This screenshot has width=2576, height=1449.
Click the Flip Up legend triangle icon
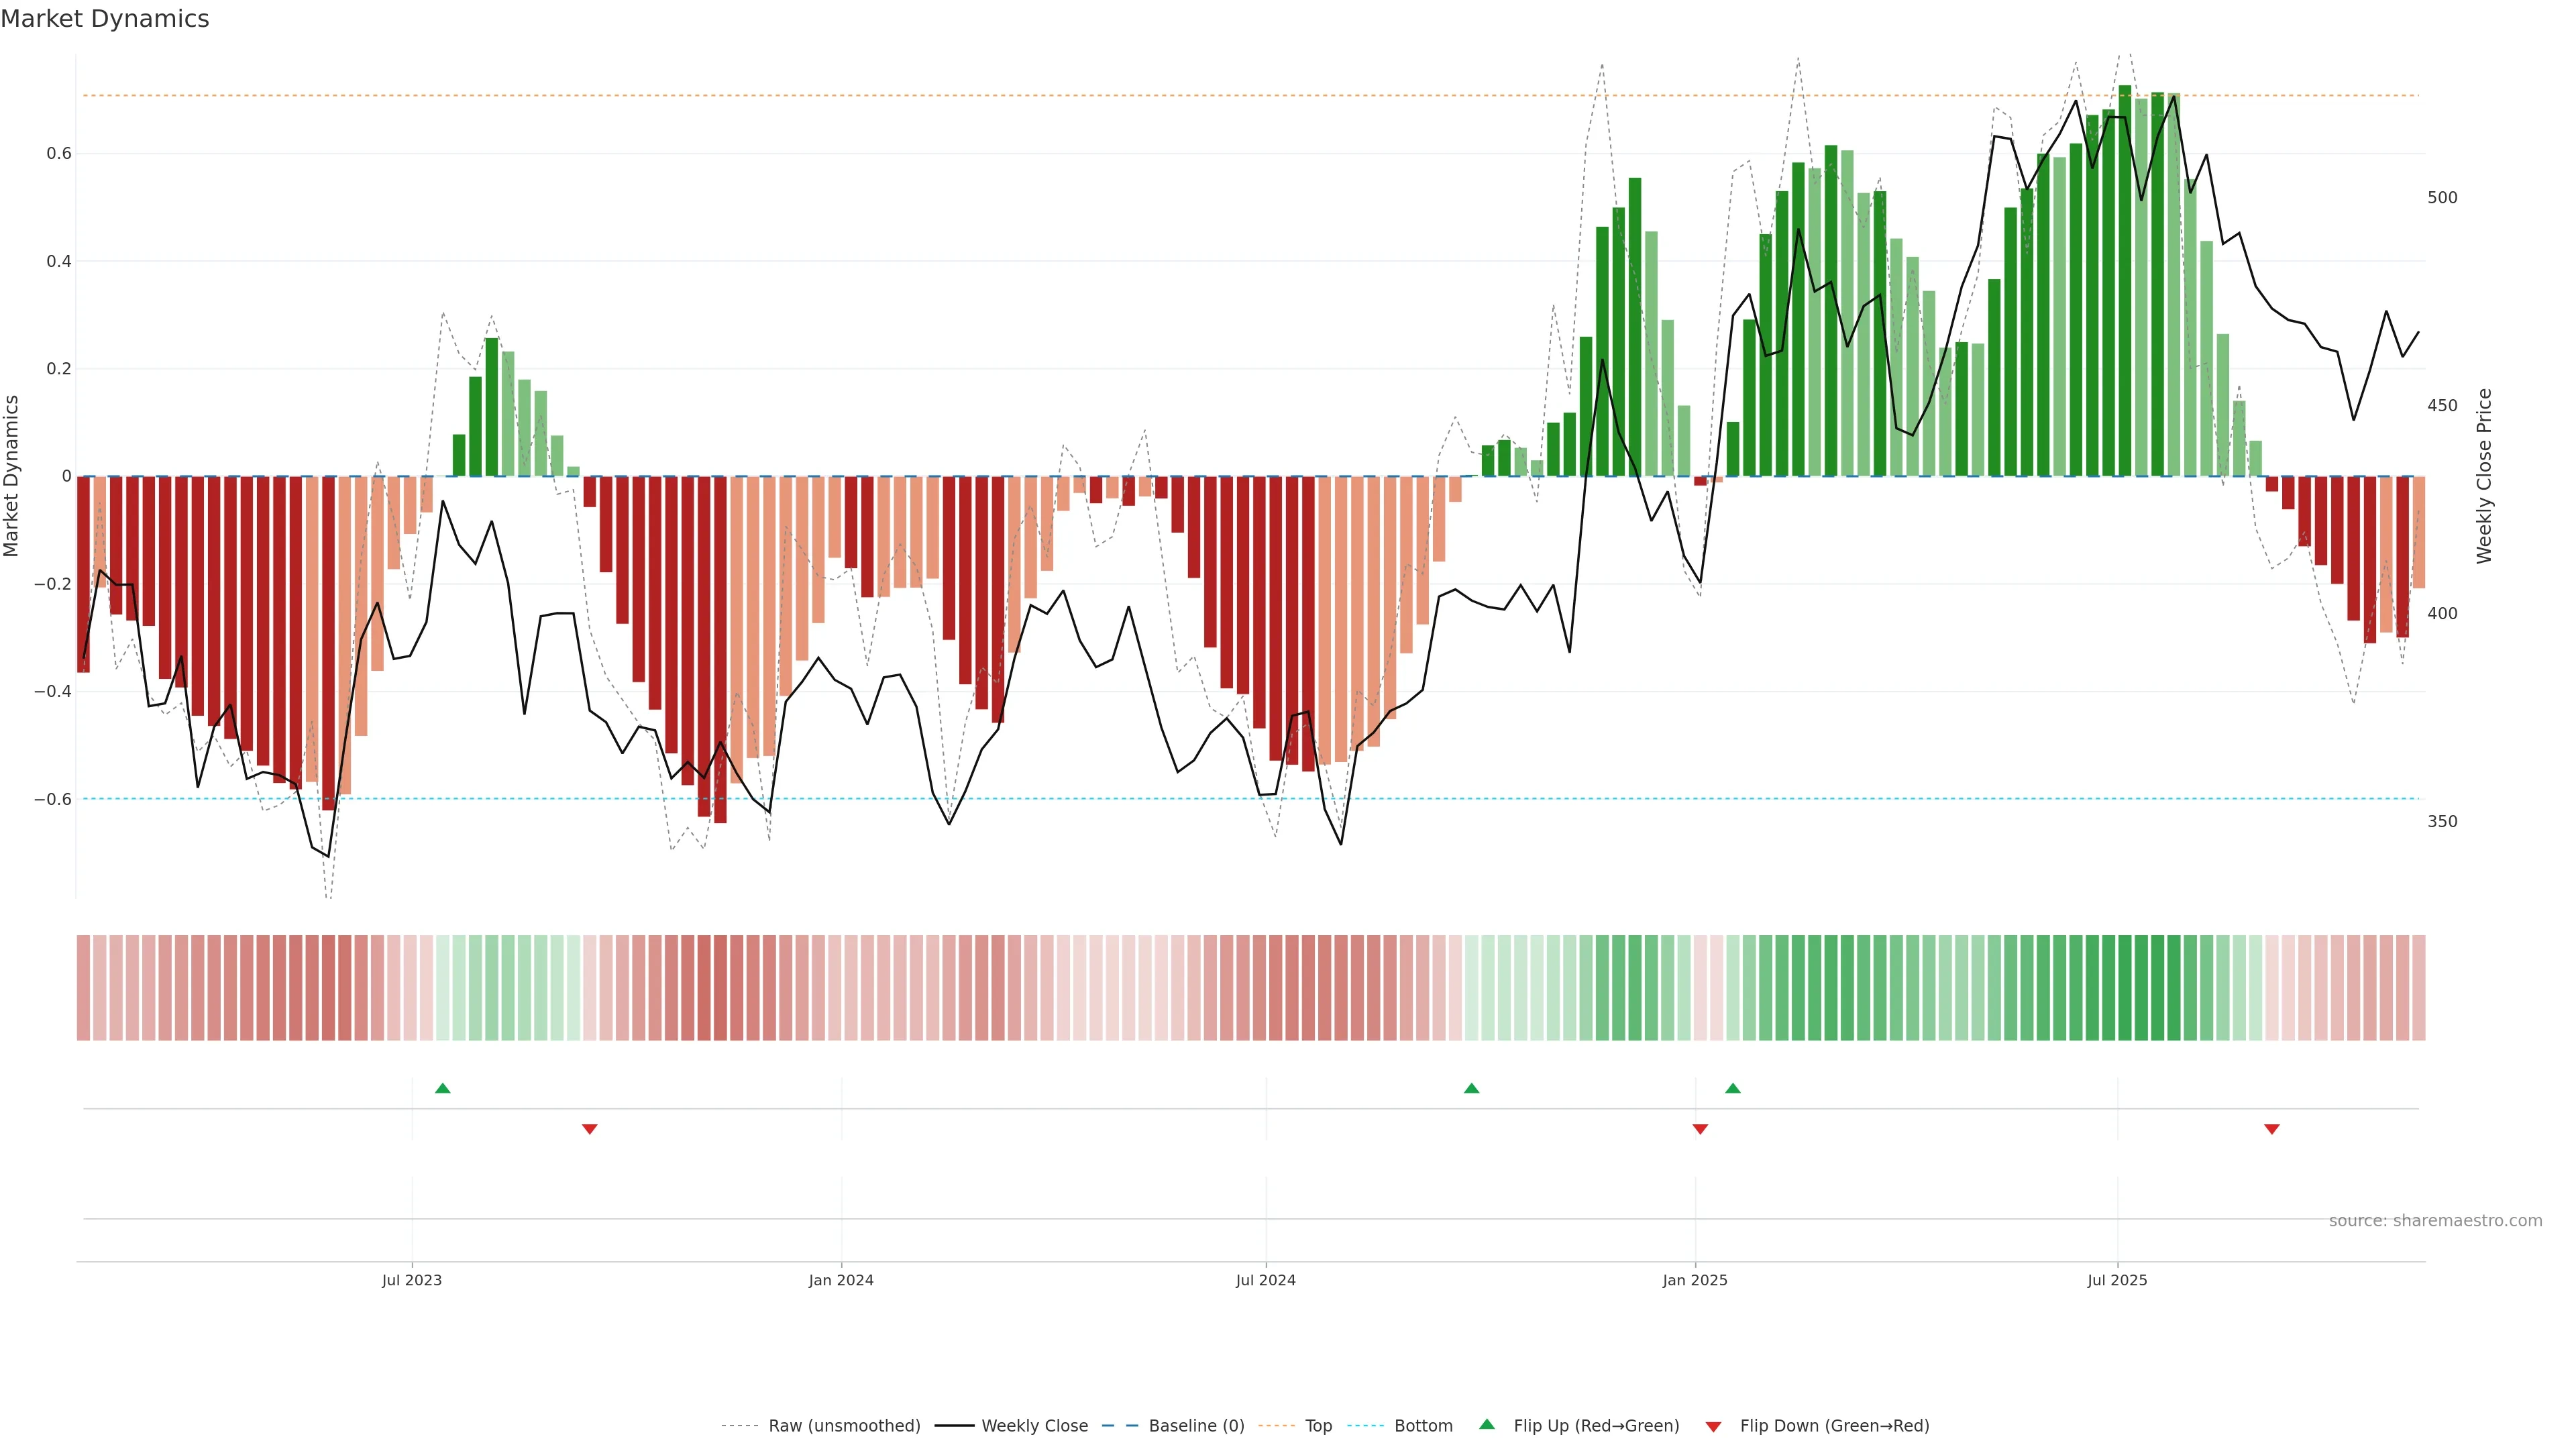click(x=1487, y=1425)
